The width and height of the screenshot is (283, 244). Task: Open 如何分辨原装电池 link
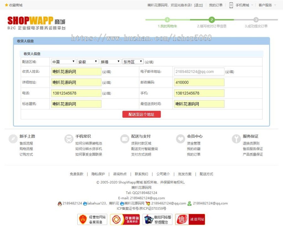coord(89,143)
